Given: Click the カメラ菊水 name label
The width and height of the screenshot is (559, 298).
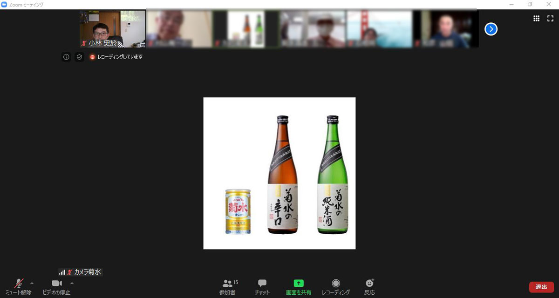Looking at the screenshot, I should (88, 272).
